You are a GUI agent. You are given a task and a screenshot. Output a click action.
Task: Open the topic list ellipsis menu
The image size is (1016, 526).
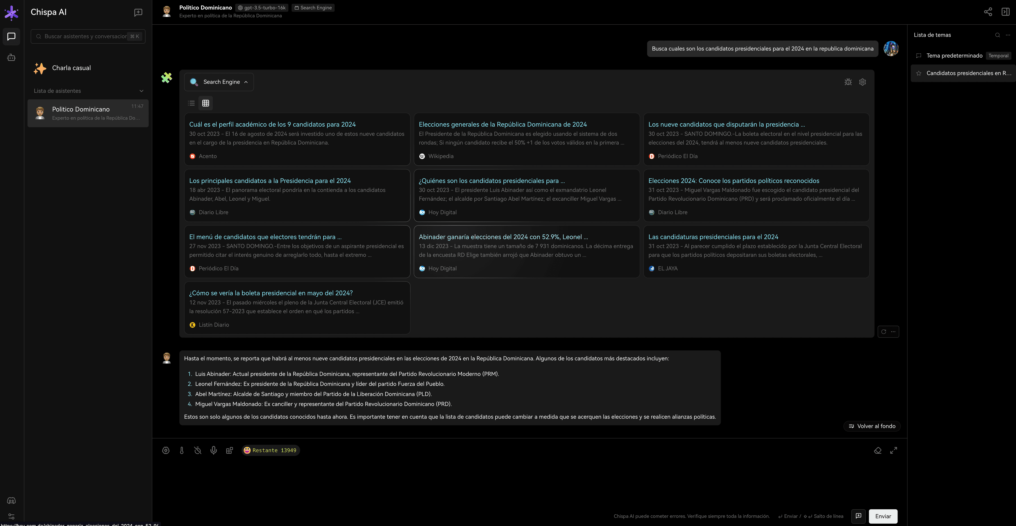coord(1008,35)
